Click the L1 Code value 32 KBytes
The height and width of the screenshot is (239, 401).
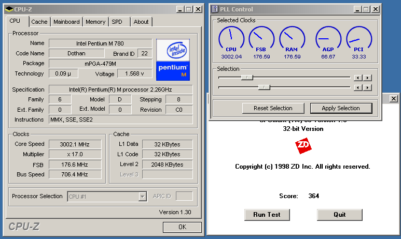pos(167,154)
